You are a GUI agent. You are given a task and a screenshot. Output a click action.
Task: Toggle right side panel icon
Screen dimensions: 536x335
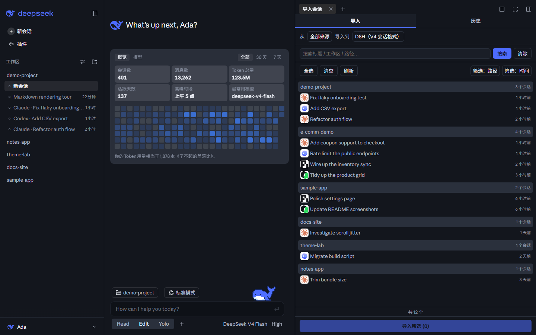click(529, 9)
